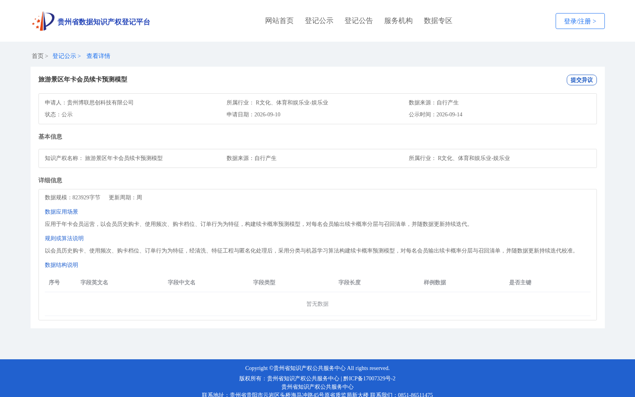Screen dimensions: 635x397
Task: Click the 字段长度 column header
Action: [x=350, y=282]
